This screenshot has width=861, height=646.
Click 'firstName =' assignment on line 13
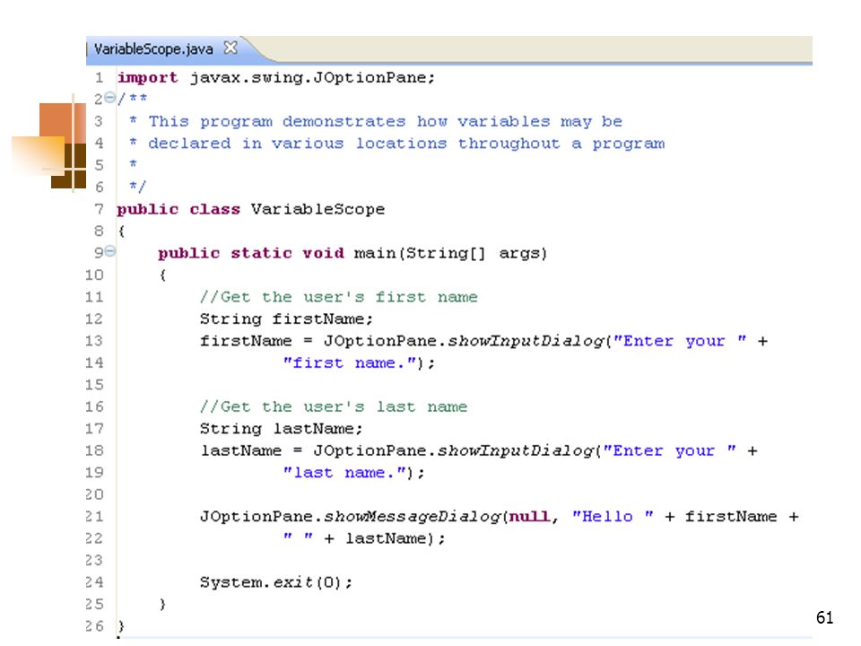click(256, 341)
